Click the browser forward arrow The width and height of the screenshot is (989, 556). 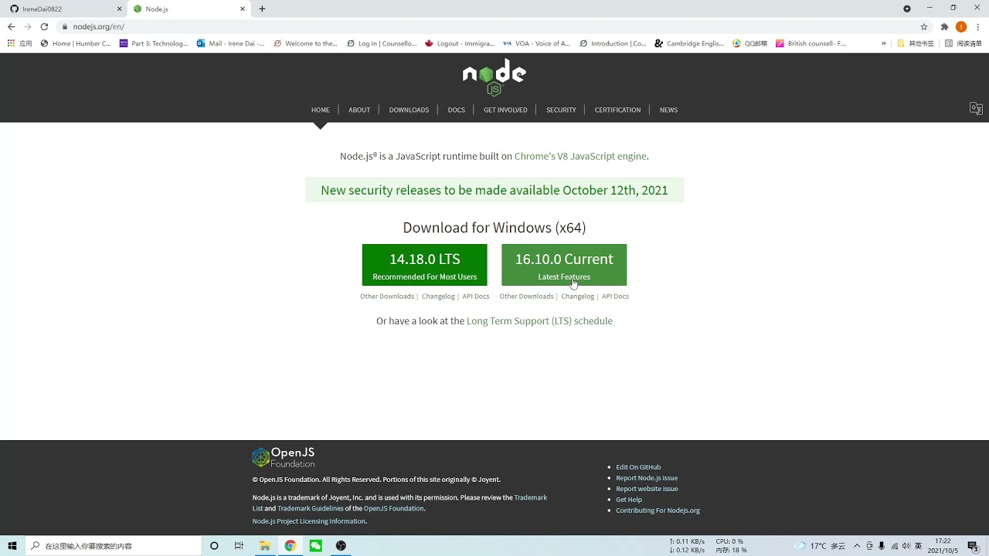pyautogui.click(x=28, y=26)
